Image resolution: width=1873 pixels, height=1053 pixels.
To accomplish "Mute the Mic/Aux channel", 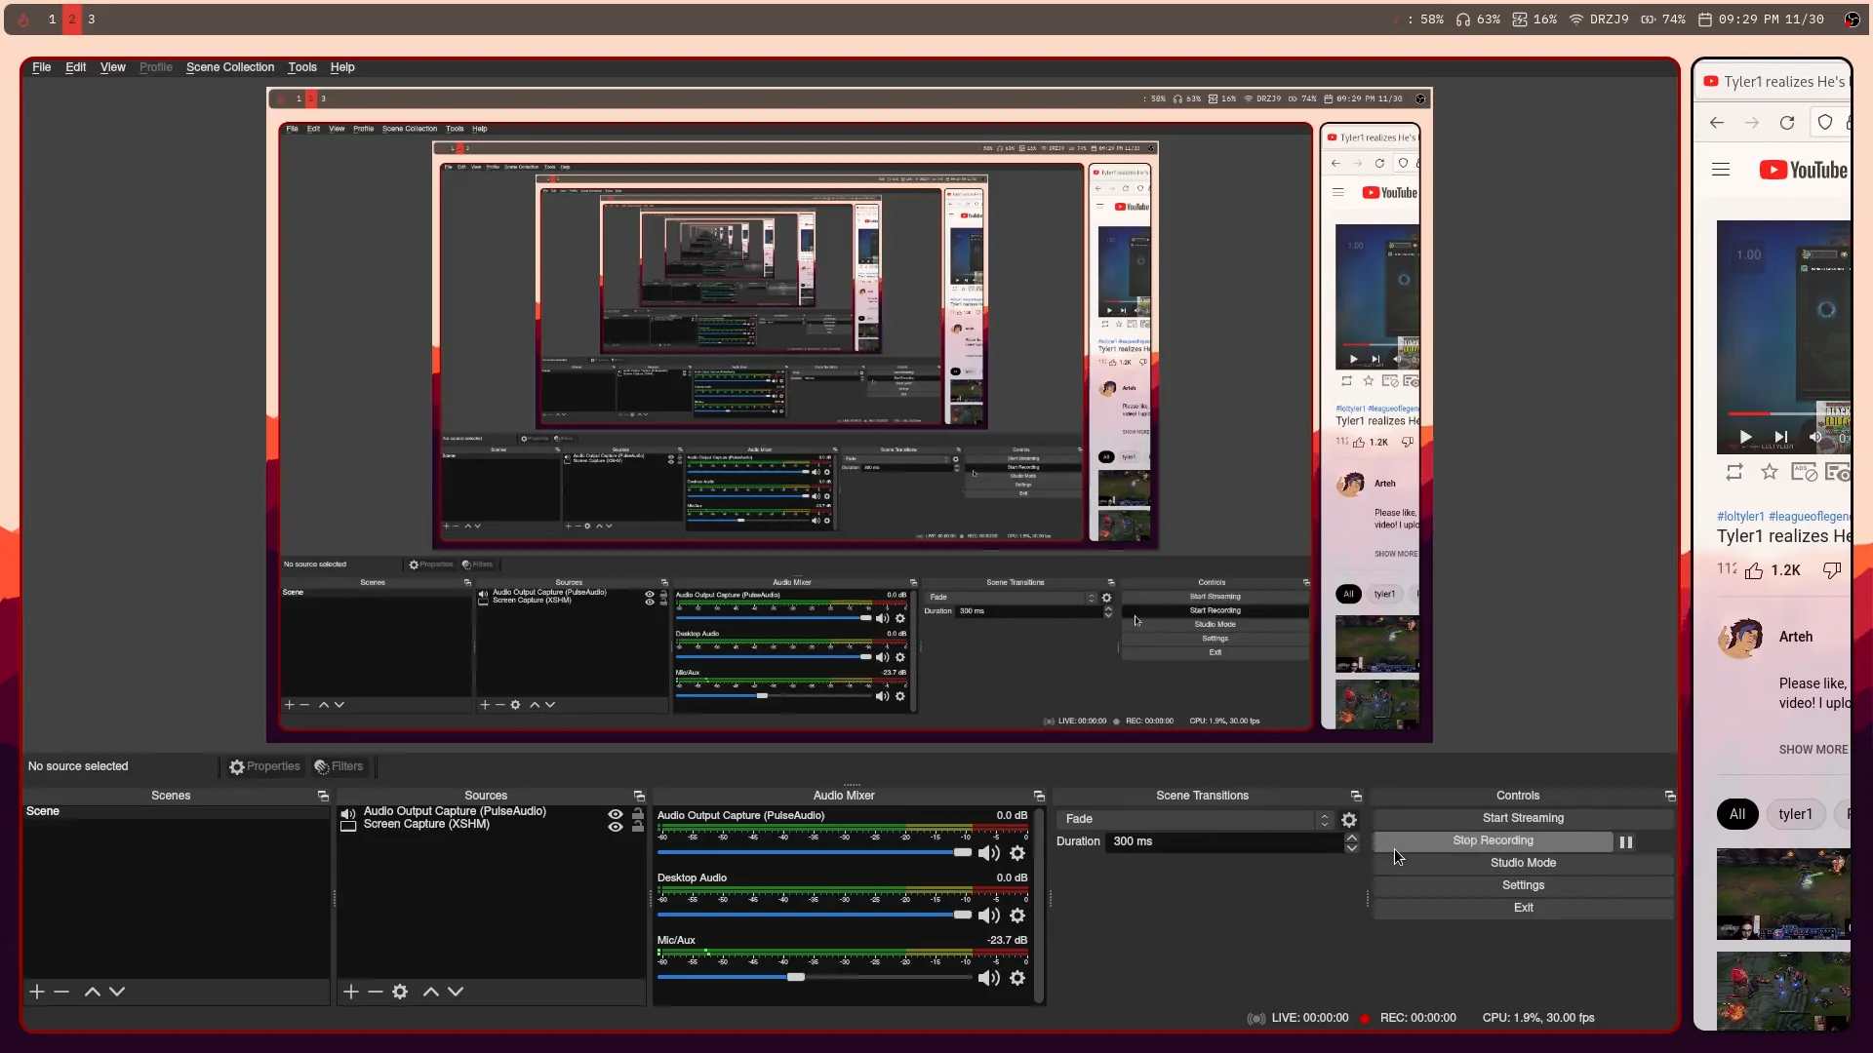I will tap(988, 978).
